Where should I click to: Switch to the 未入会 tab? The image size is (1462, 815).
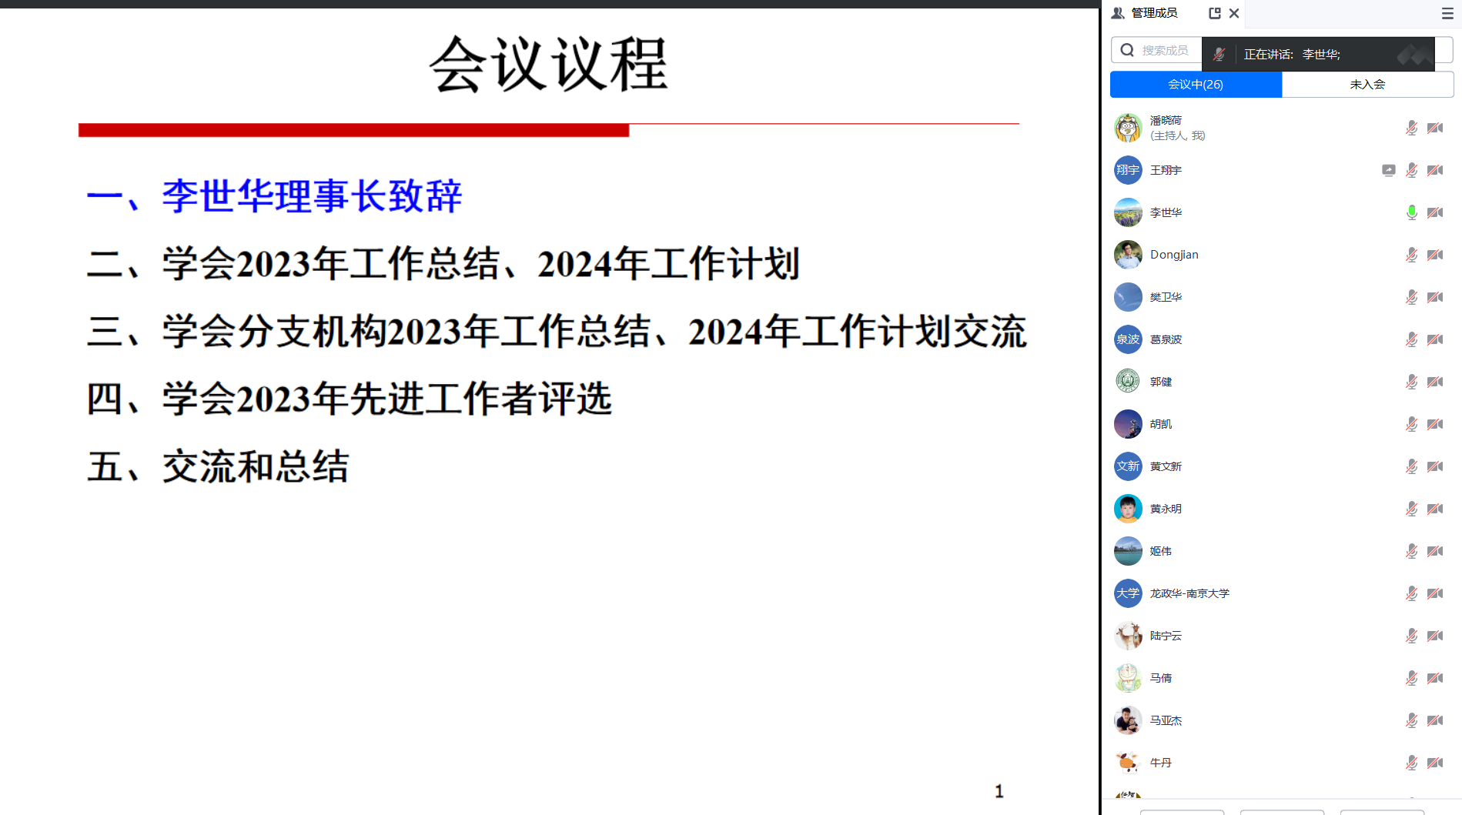coord(1367,85)
